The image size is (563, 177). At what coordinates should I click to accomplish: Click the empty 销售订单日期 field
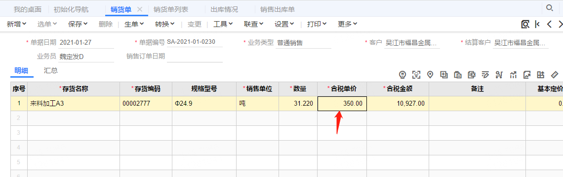(x=195, y=57)
